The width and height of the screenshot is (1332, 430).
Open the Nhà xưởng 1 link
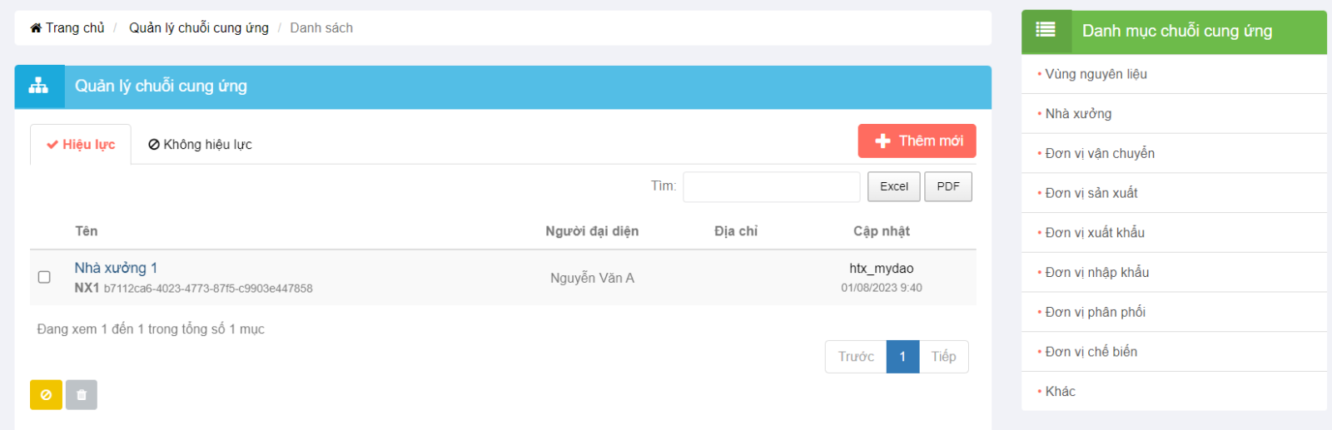(x=116, y=268)
